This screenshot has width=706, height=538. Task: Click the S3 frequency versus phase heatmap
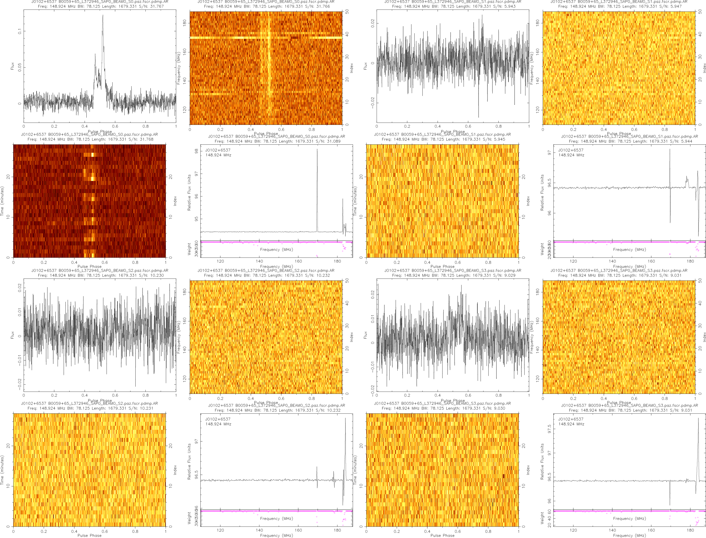(x=619, y=337)
